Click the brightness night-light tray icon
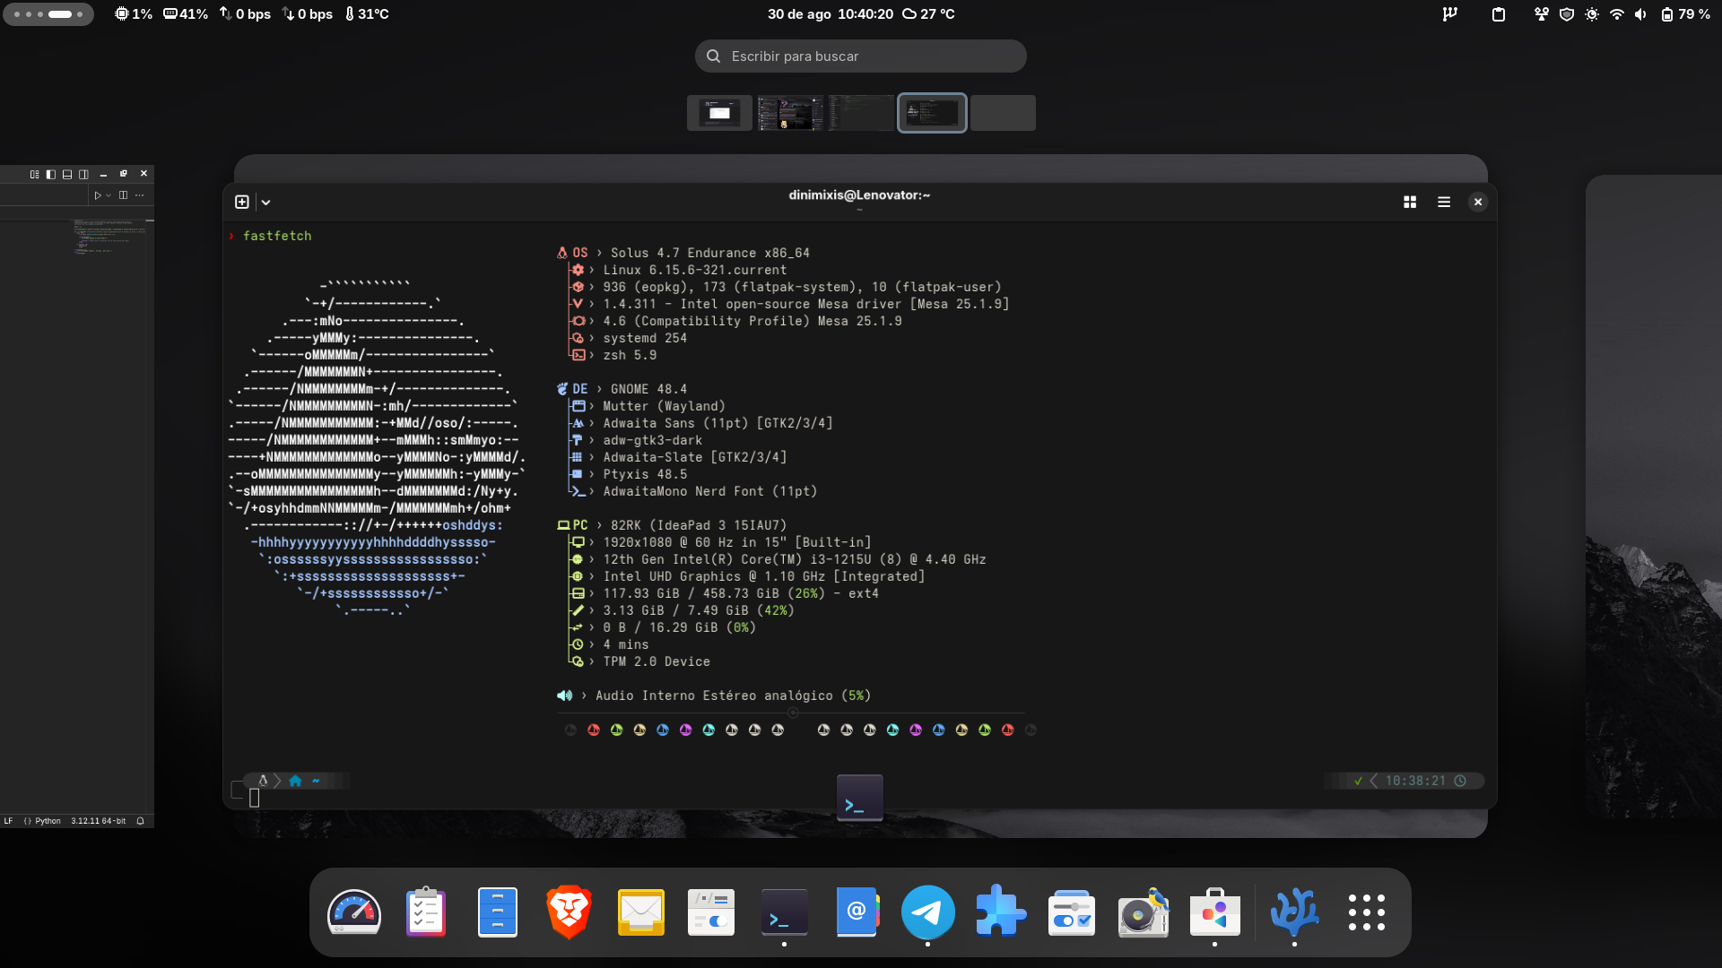 (x=1592, y=14)
